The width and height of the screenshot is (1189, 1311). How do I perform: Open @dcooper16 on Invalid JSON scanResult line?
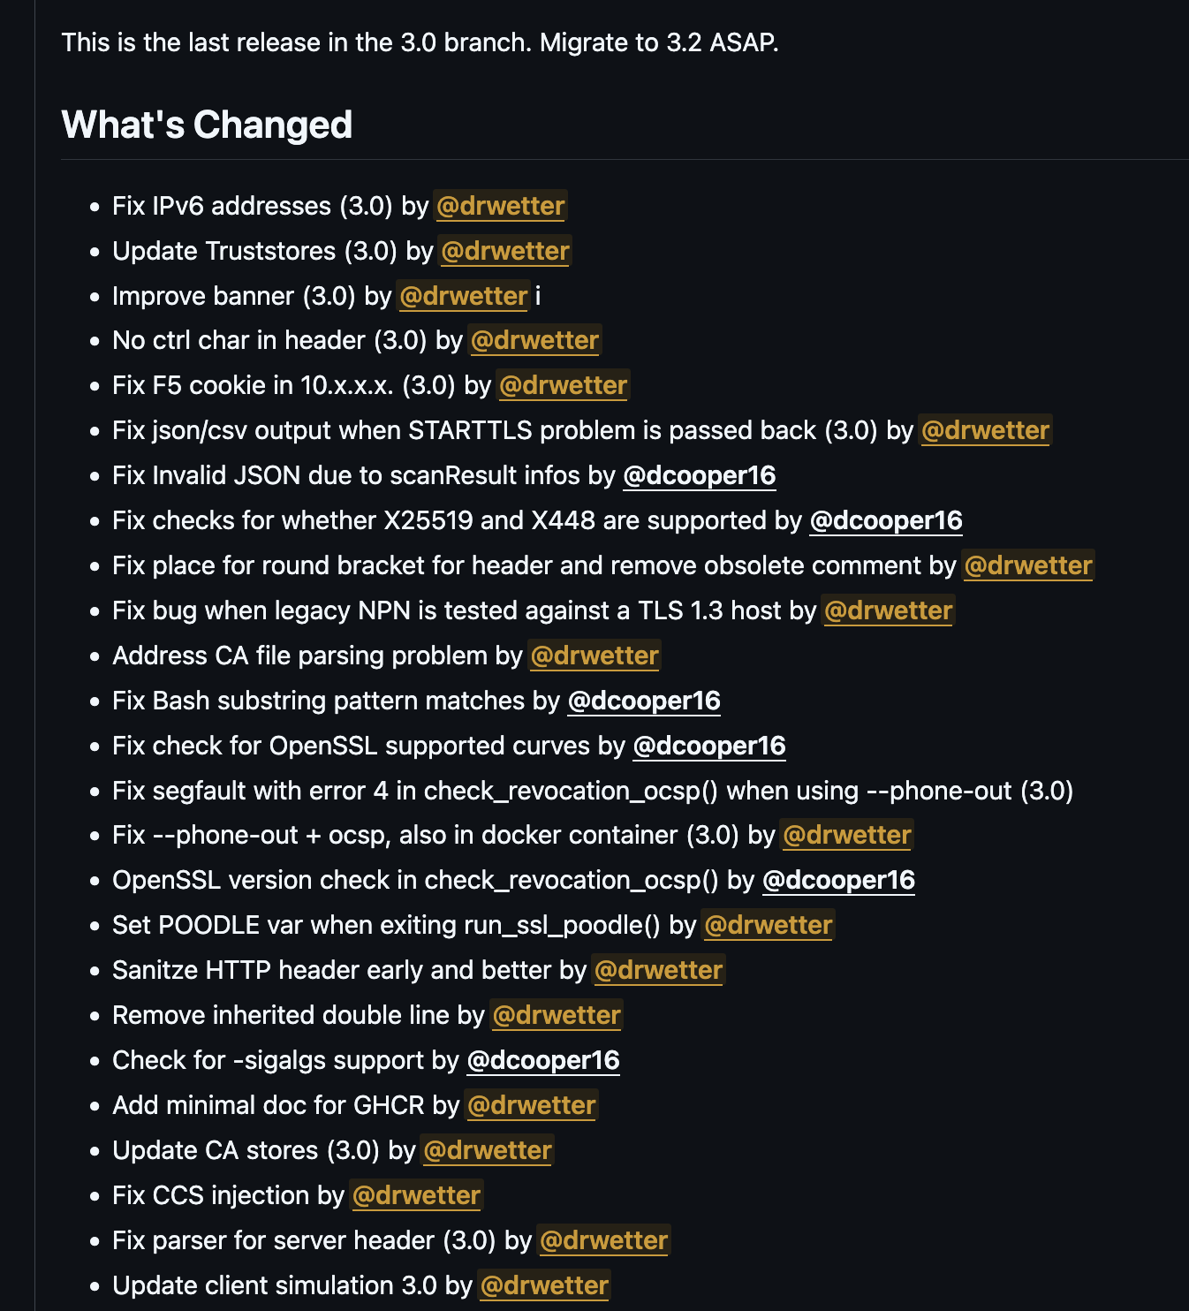coord(700,475)
